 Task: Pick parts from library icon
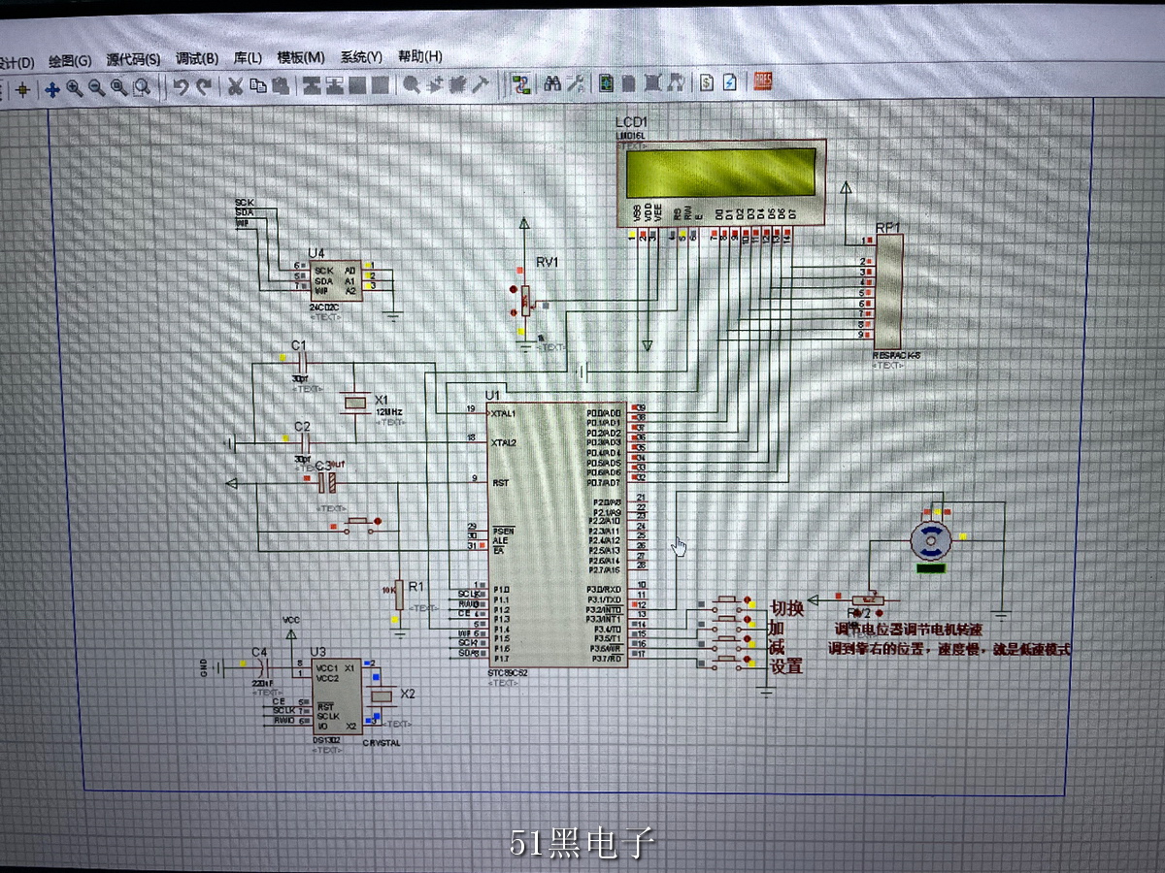click(x=412, y=84)
